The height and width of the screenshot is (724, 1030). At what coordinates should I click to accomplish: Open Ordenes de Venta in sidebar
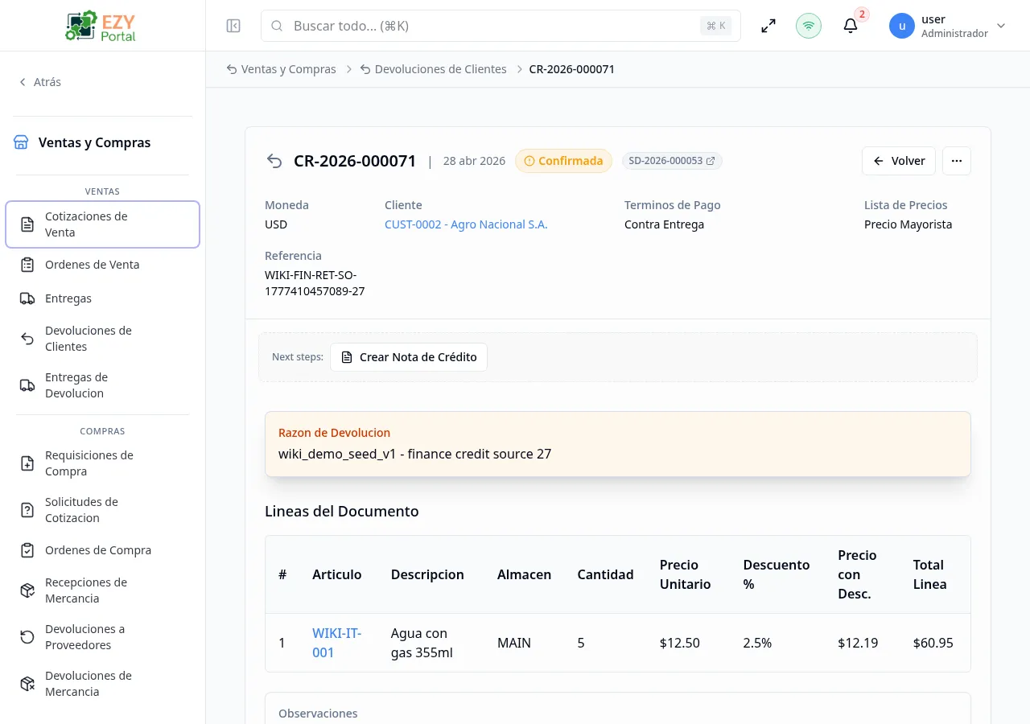[102, 265]
